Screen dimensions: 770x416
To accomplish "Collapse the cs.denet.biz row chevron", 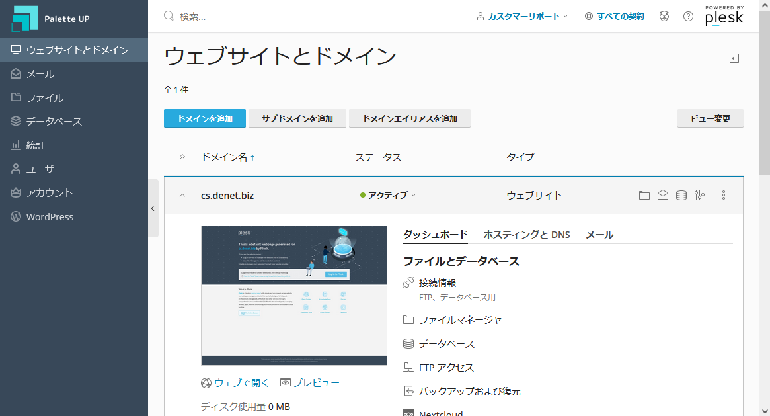I will (182, 196).
